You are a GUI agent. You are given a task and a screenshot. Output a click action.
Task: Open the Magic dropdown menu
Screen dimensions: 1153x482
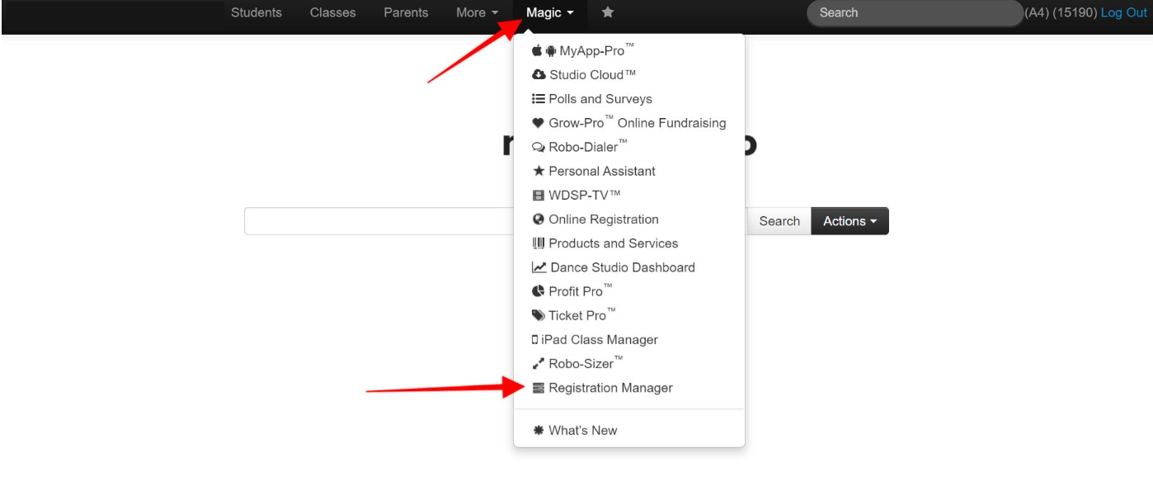[550, 12]
